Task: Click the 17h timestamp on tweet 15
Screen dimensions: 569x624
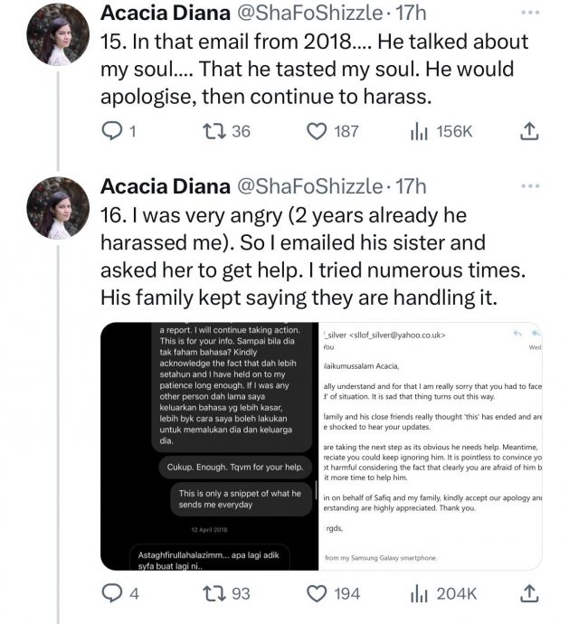Action: tap(412, 14)
